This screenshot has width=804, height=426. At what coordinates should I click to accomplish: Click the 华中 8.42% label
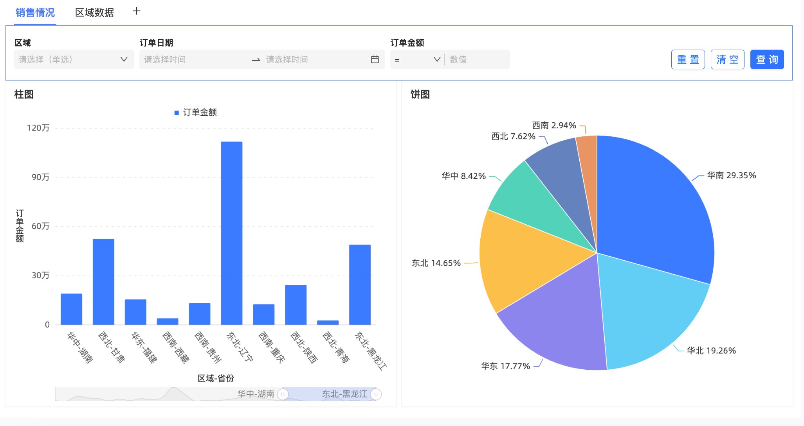click(463, 176)
